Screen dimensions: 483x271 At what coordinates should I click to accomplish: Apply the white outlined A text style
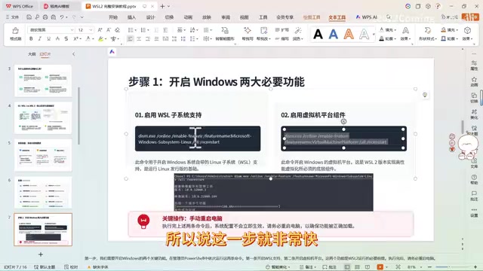364,34
